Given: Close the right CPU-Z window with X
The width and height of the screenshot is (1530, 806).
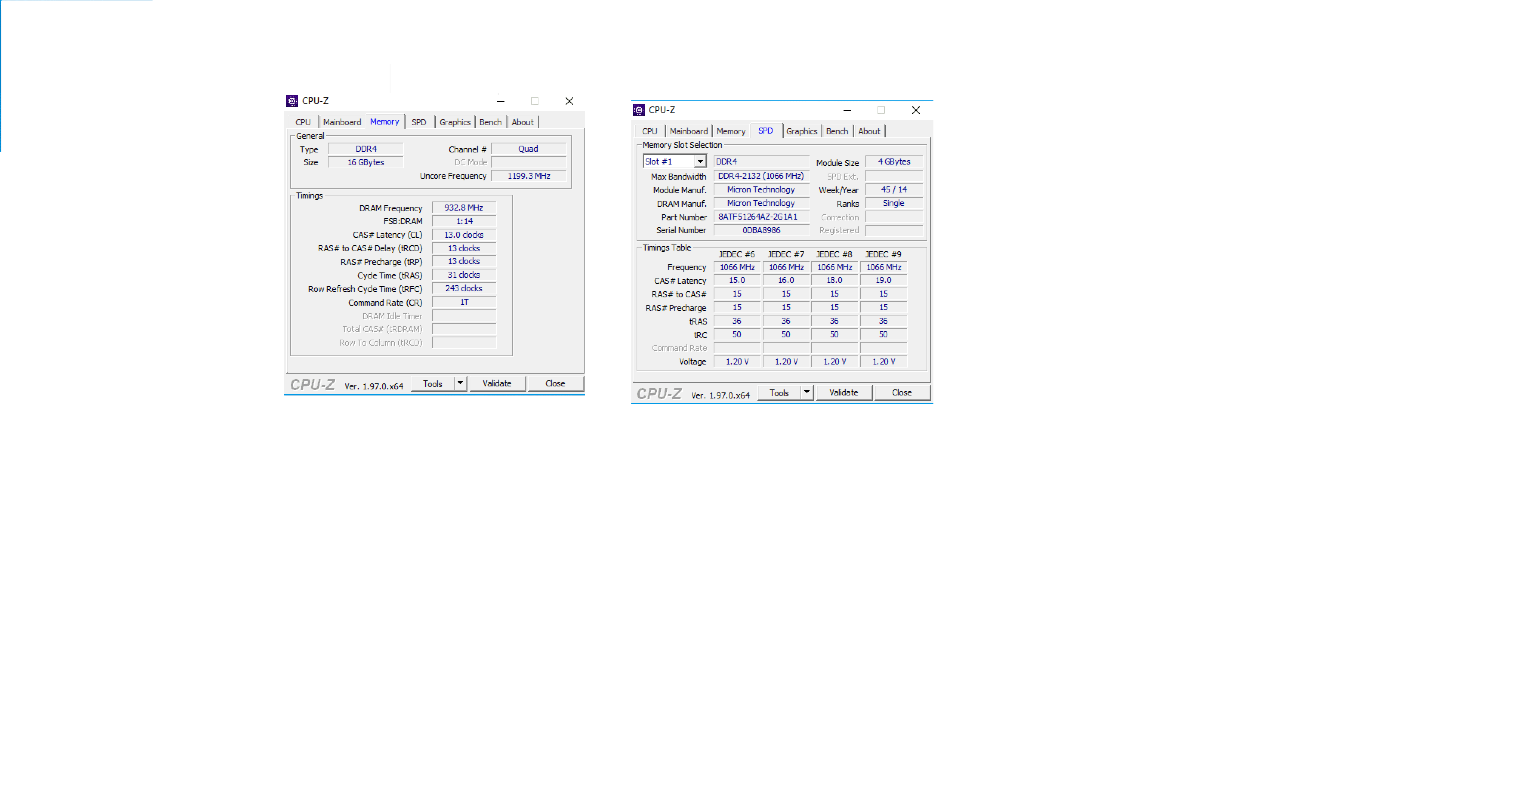Looking at the screenshot, I should point(916,110).
